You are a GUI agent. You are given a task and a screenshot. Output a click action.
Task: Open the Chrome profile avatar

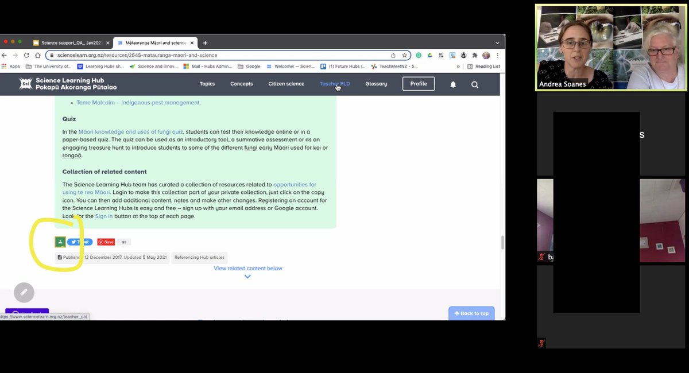[x=486, y=55]
